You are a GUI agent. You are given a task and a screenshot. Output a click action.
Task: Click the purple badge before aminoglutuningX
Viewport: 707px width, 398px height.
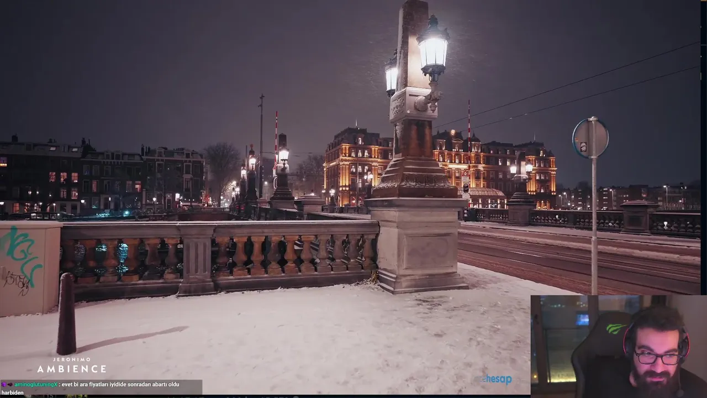tap(4, 385)
